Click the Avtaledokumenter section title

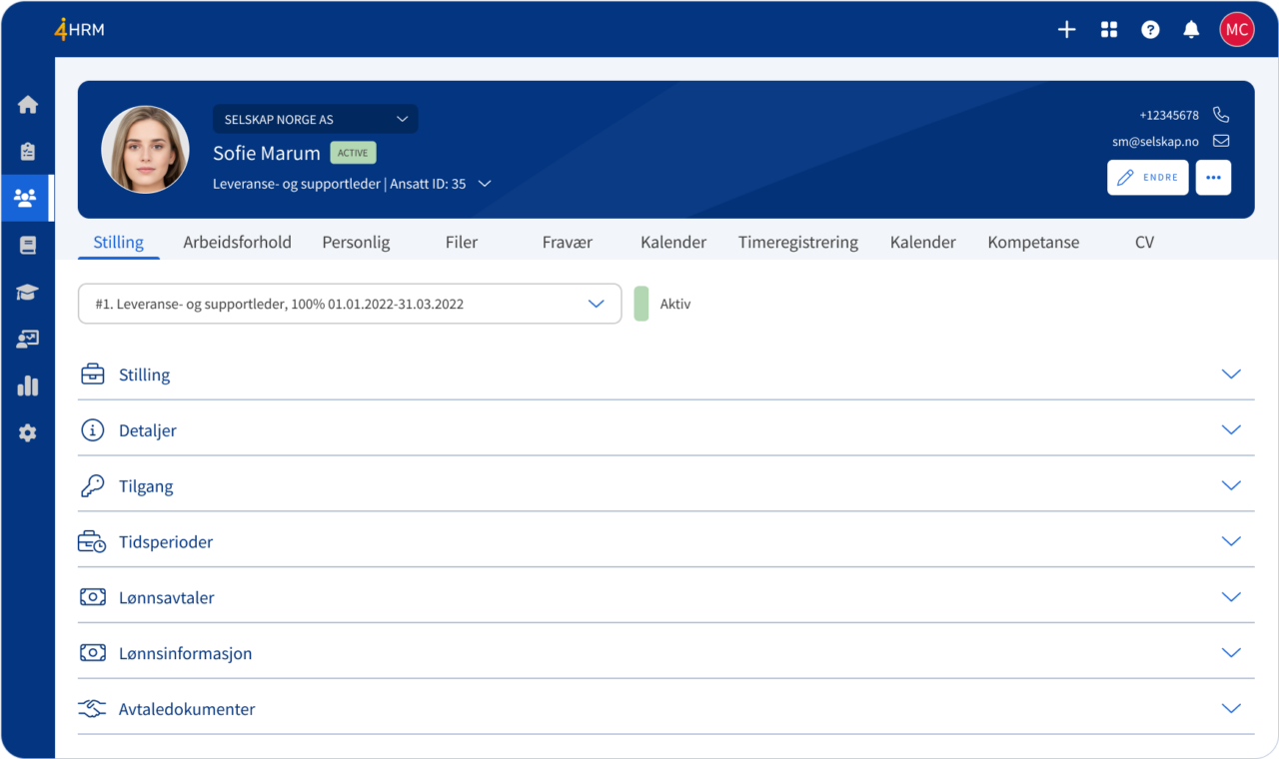coord(187,709)
